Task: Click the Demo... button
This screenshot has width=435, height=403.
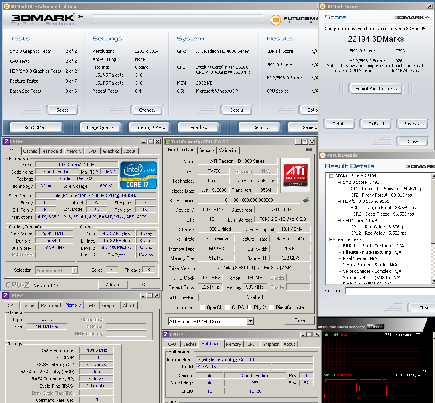Action: point(260,127)
